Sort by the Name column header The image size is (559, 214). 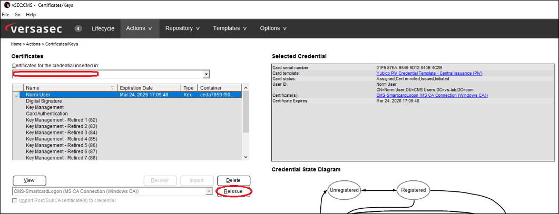pos(70,88)
